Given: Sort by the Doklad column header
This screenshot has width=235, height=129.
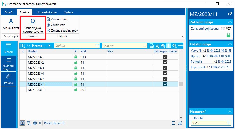Looking at the screenshot, I should [x=49, y=51].
